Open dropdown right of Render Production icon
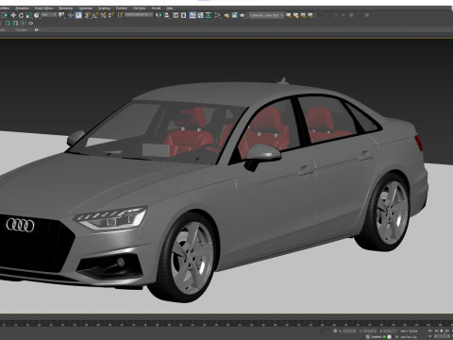The width and height of the screenshot is (453, 340). click(x=266, y=15)
